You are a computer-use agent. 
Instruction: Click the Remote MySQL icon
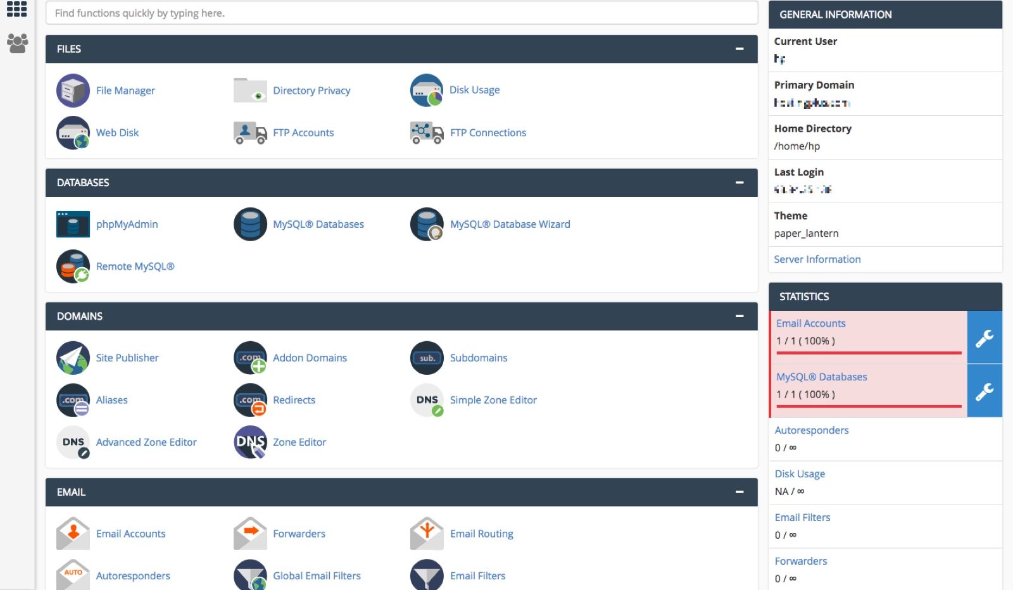point(73,267)
